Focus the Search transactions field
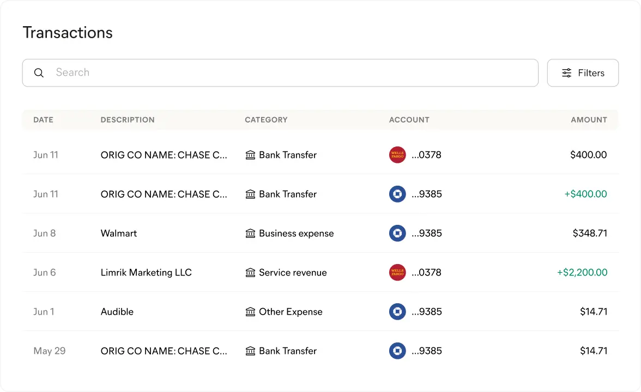Viewport: 641px width, 392px height. pyautogui.click(x=289, y=73)
